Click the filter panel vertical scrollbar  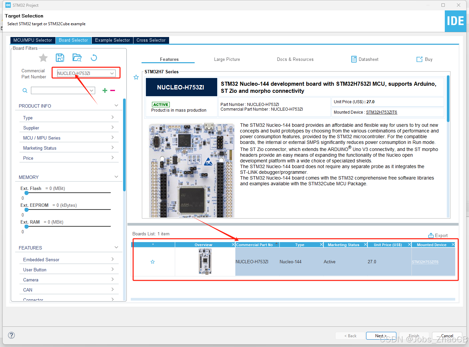(124, 145)
